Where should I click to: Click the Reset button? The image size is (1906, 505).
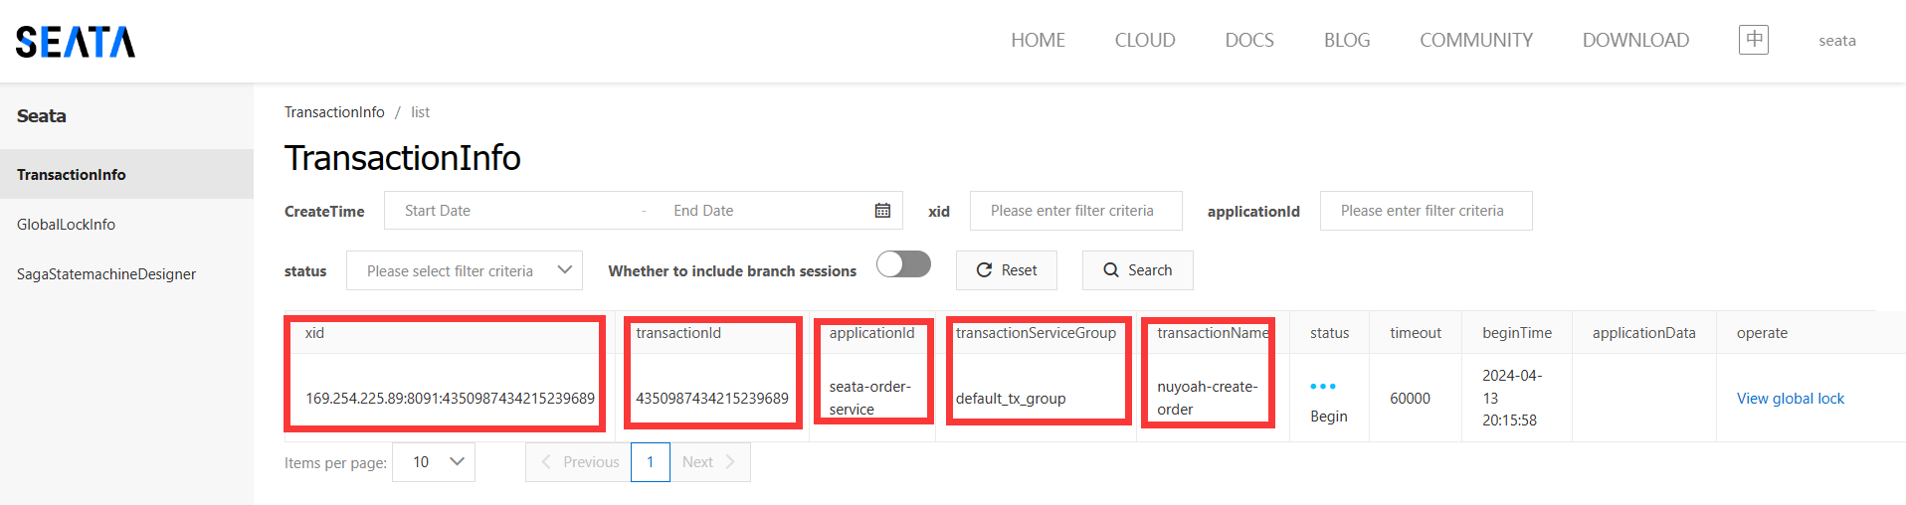1006,270
